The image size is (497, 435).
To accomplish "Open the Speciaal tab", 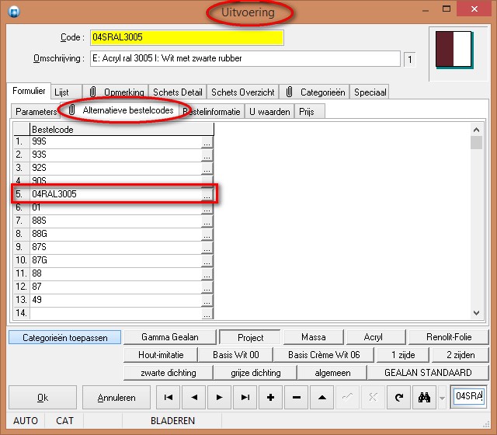I will [370, 92].
